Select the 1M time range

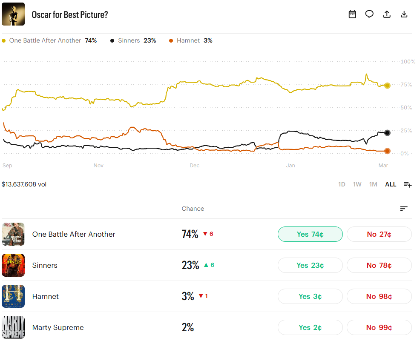pos(373,184)
